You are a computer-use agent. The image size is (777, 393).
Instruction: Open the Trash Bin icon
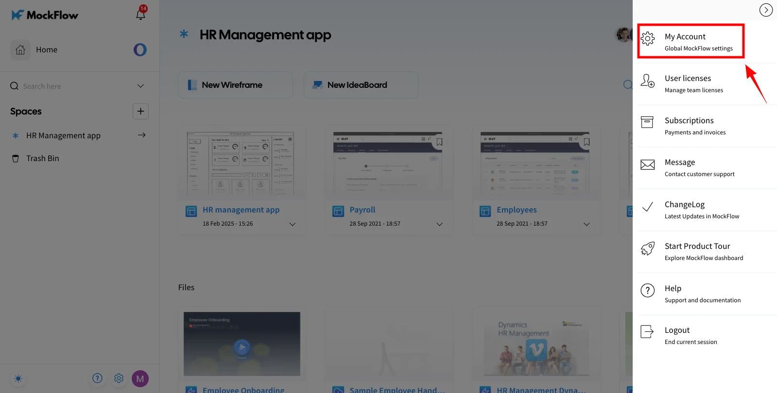[16, 159]
